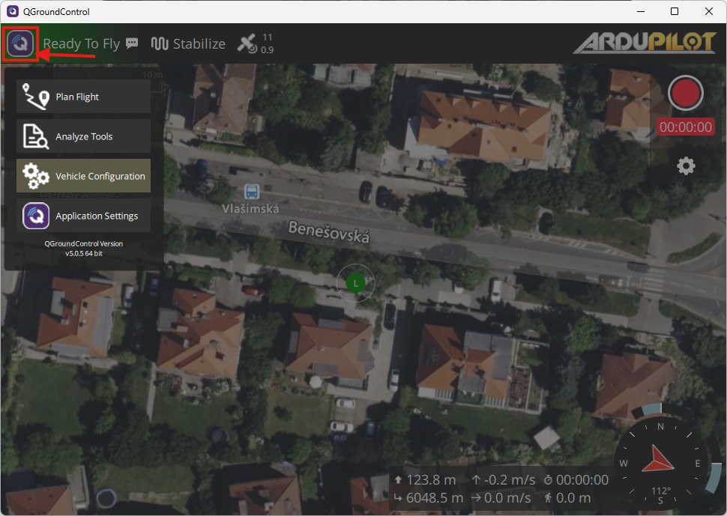727x516 pixels.
Task: Click the message speech bubble icon
Action: (132, 43)
